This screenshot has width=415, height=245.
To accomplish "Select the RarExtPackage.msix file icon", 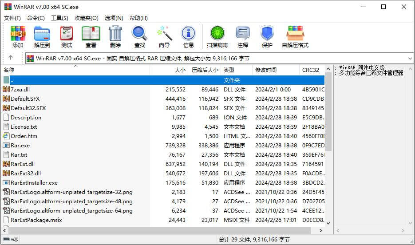I will (x=6, y=220).
